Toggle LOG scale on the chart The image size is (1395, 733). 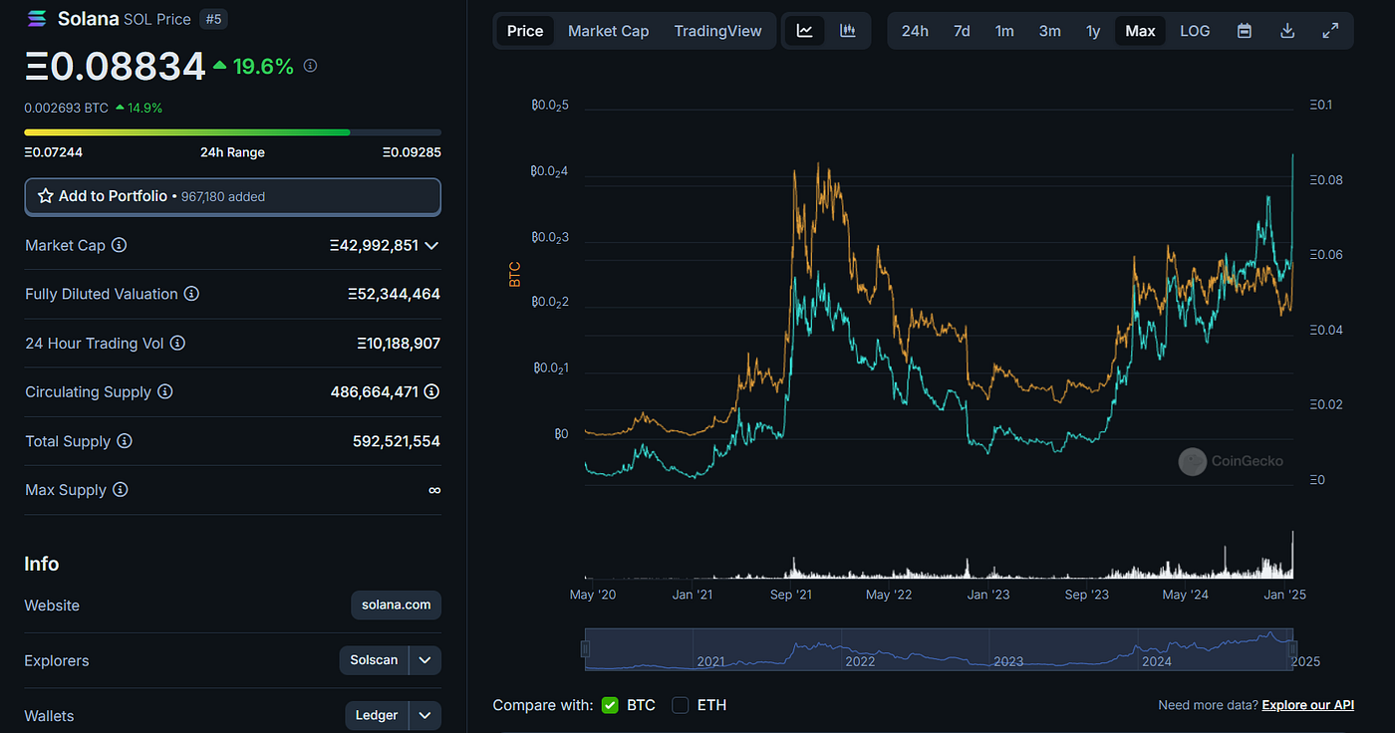pos(1195,31)
